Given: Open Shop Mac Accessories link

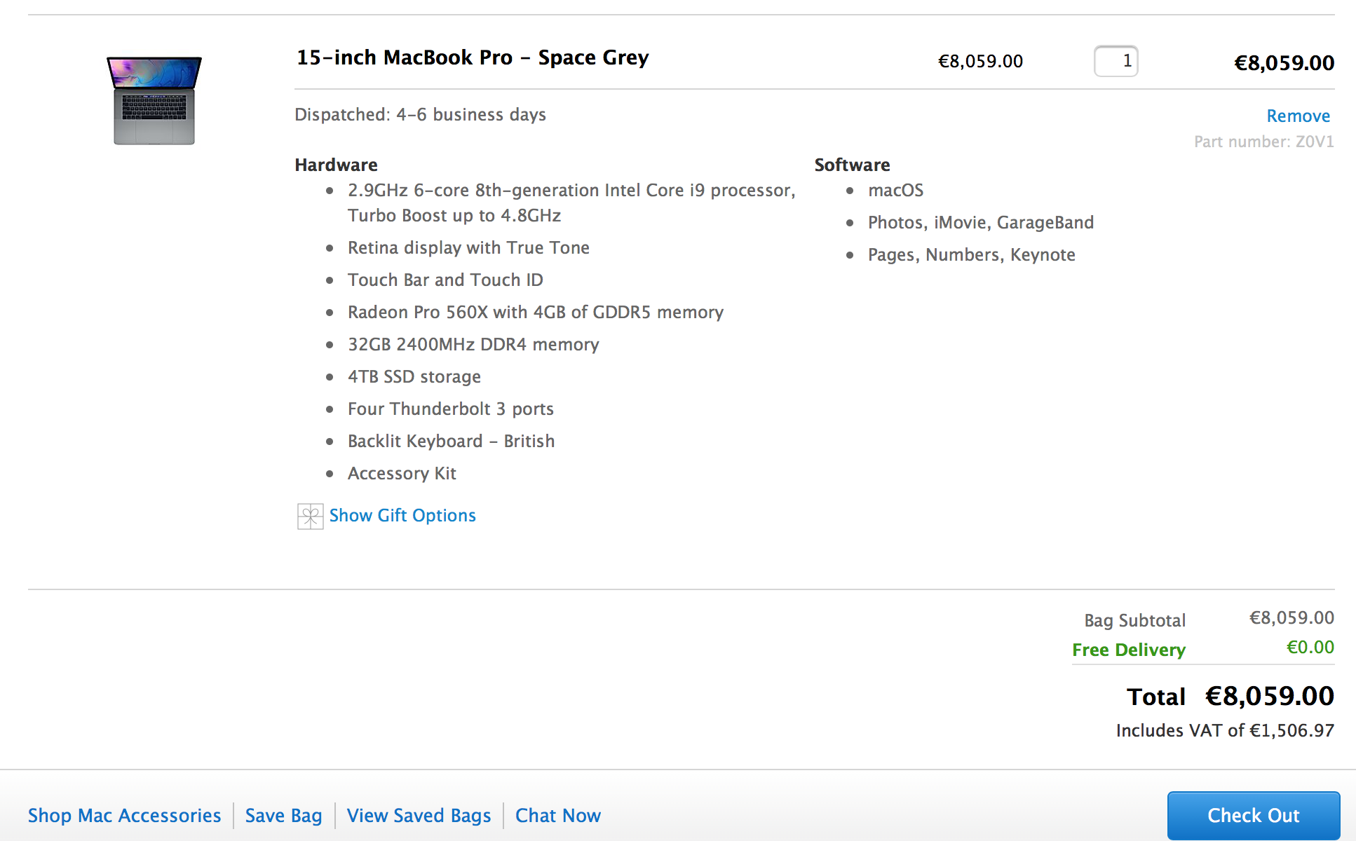Looking at the screenshot, I should (x=124, y=816).
